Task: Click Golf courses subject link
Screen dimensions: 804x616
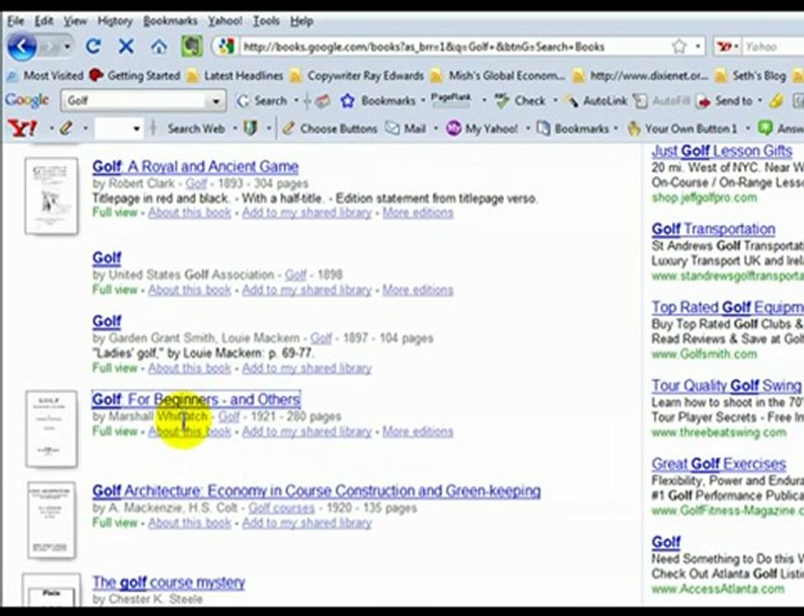Action: point(282,508)
